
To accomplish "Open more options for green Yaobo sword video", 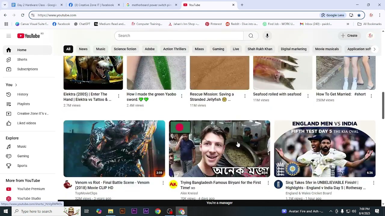I will (x=182, y=96).
